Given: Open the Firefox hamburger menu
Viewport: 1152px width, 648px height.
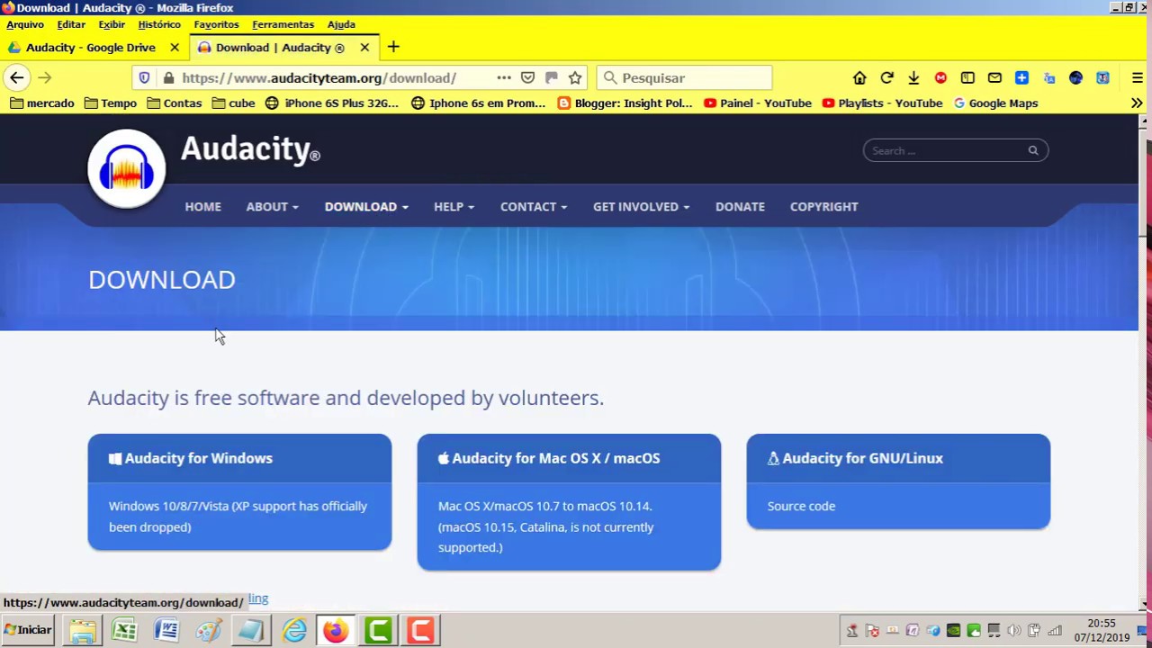Looking at the screenshot, I should 1138,78.
